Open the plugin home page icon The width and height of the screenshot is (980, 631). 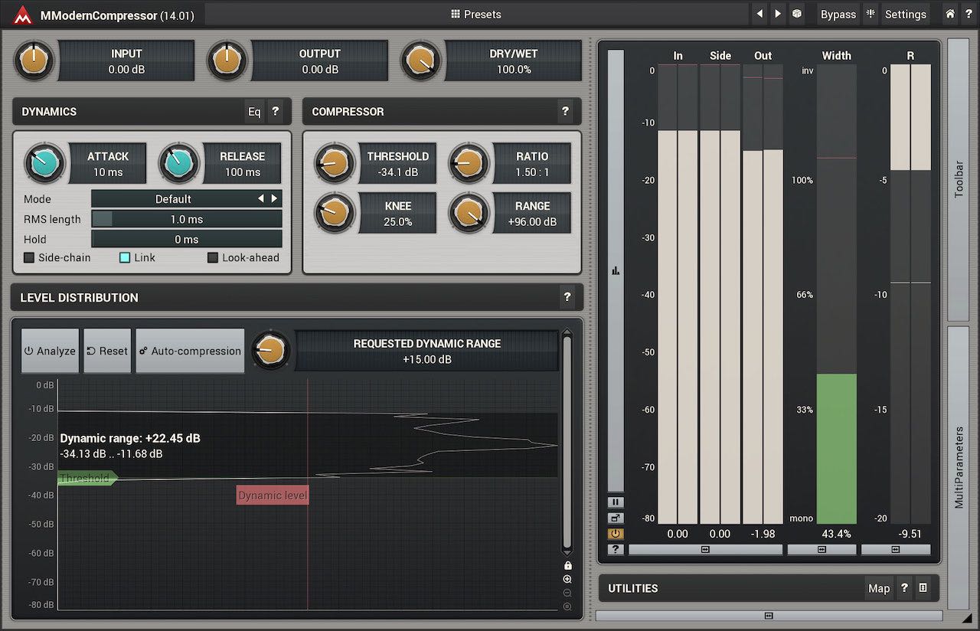pos(949,14)
